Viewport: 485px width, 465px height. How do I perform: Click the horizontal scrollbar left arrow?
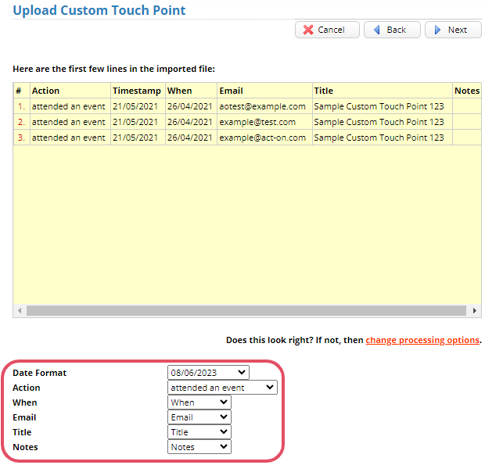pyautogui.click(x=20, y=310)
